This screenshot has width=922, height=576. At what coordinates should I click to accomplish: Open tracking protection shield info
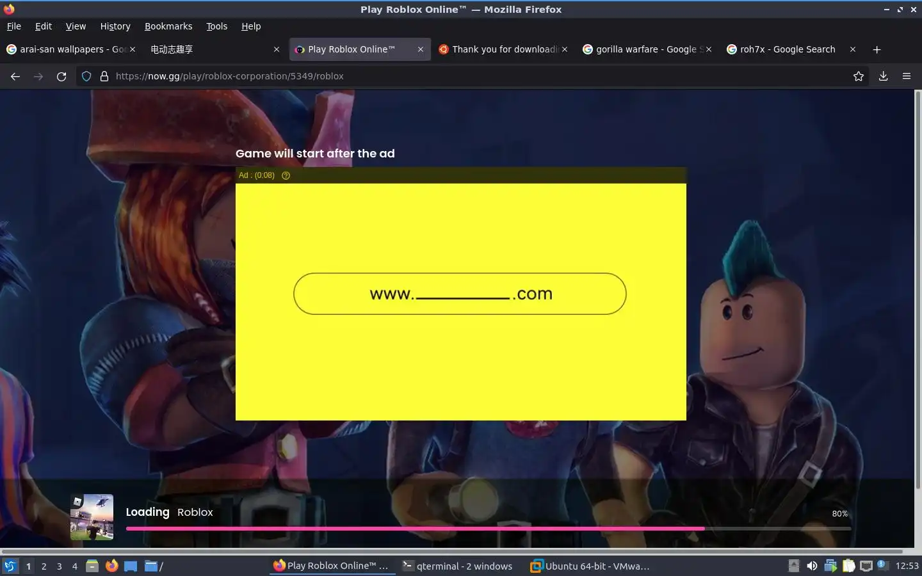[x=86, y=76]
